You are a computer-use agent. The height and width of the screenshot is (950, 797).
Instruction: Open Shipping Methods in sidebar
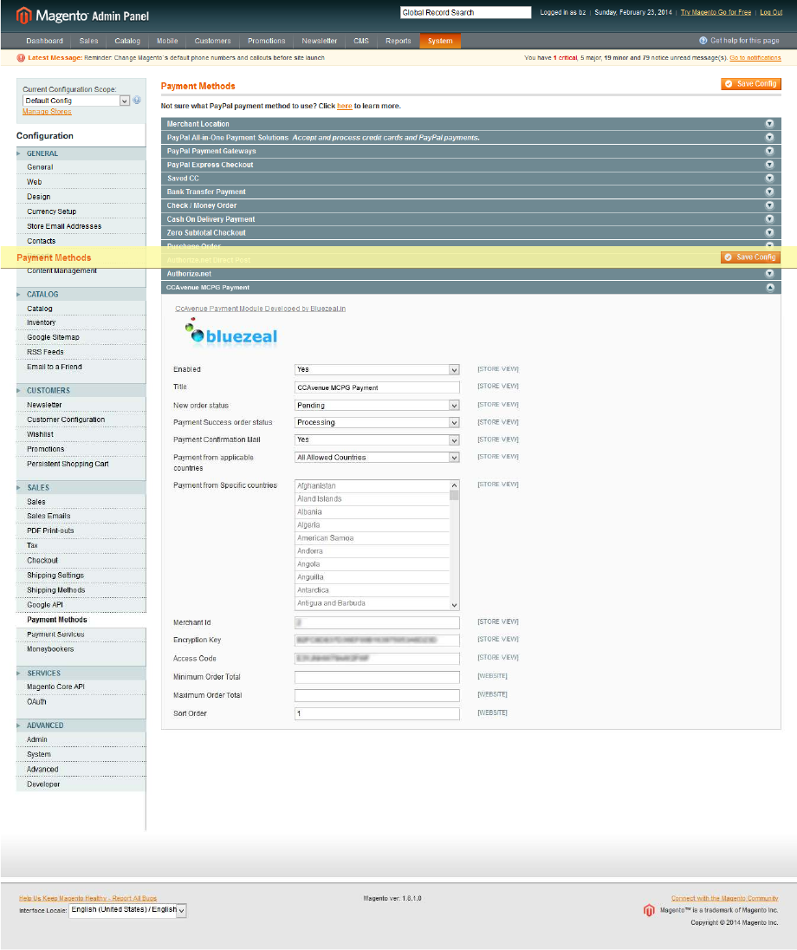pyautogui.click(x=55, y=590)
